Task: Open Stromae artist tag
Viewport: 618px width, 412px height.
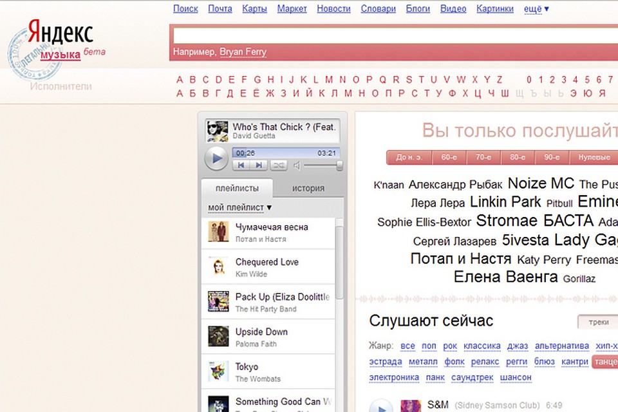Action: 507,221
